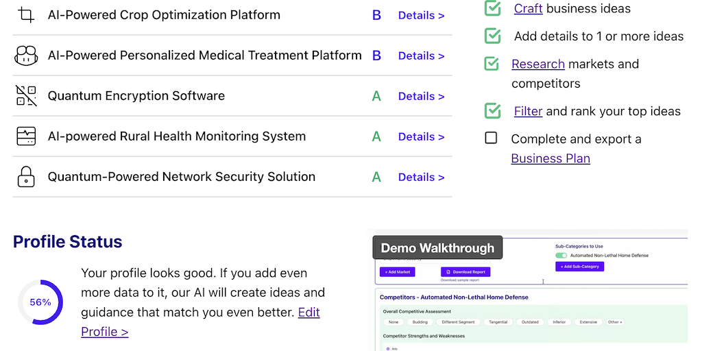The height and width of the screenshot is (351, 702).
Task: Click the medical mask icon for Medical Treatment Platform
Action: pos(26,56)
